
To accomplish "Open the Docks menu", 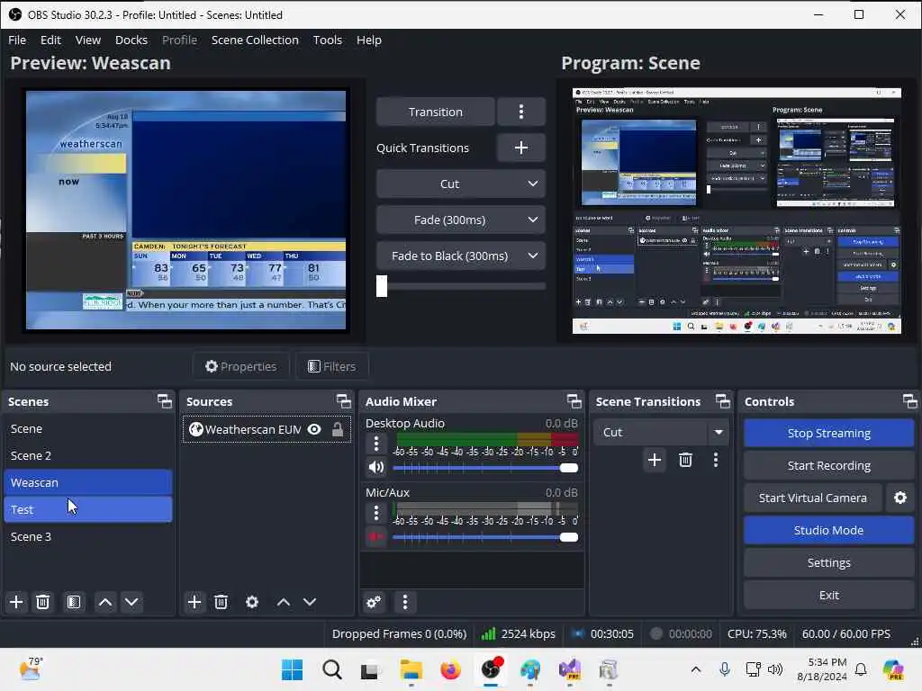I will [131, 40].
